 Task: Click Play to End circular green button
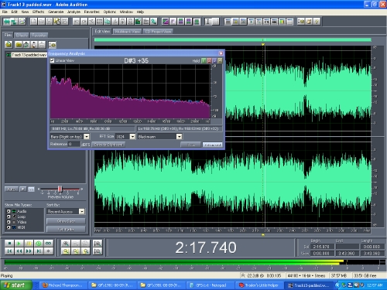pos(39,243)
